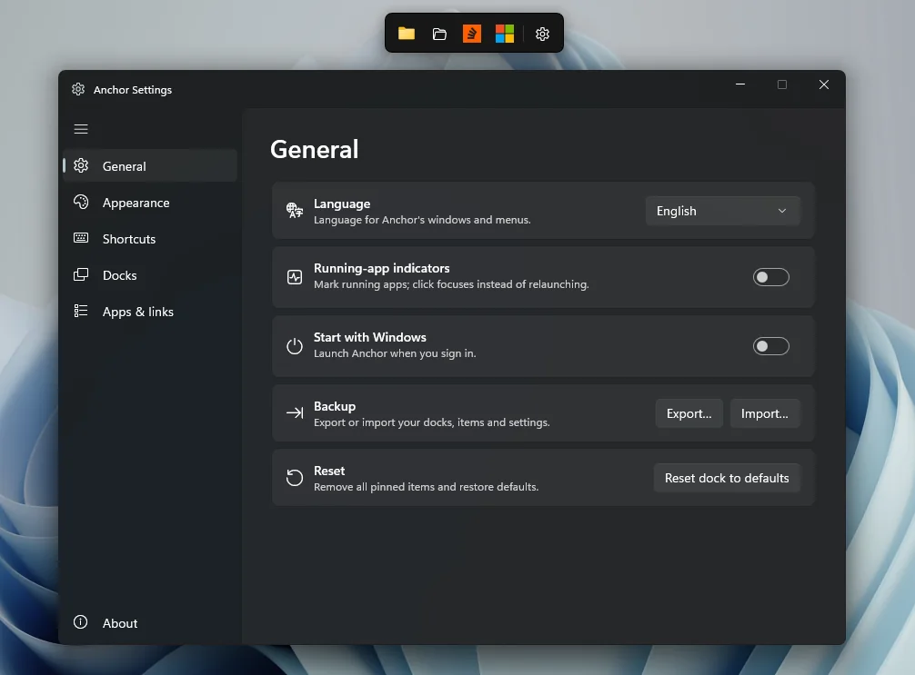Click the Running-app indicators pulse icon

(x=295, y=277)
